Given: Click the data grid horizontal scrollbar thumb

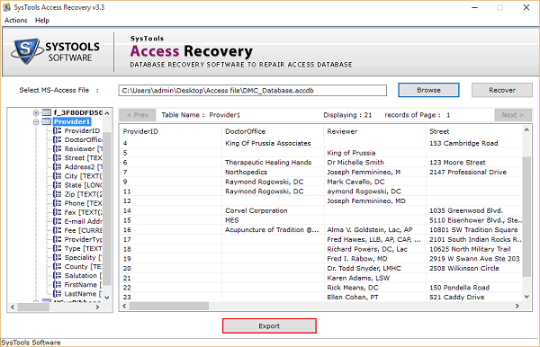Looking at the screenshot, I should pos(169,306).
